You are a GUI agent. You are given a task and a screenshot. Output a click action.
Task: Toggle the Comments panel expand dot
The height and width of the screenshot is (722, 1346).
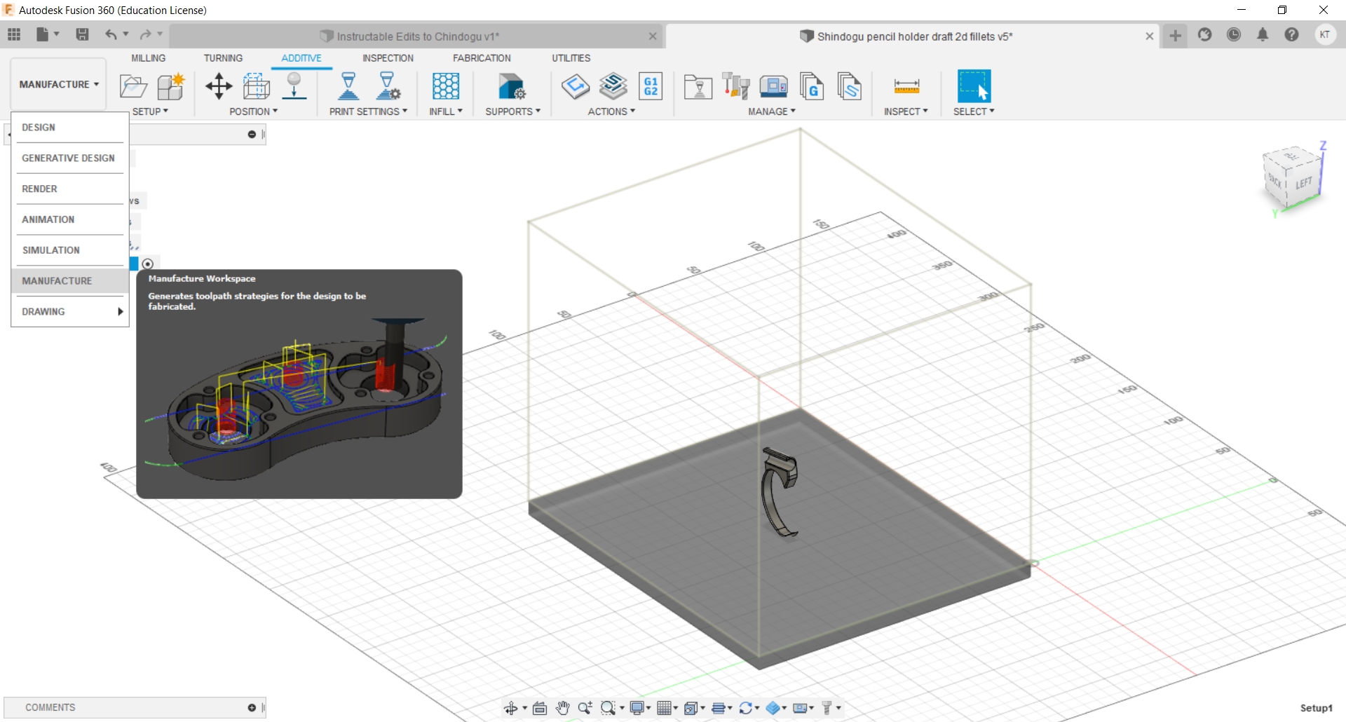coord(252,708)
